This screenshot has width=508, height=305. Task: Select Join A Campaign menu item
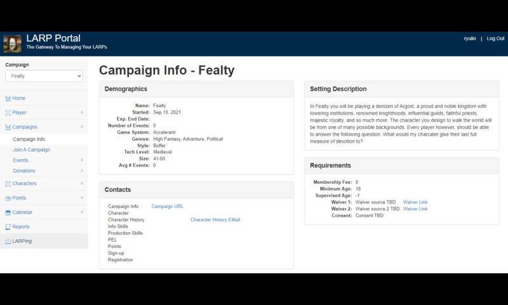coord(31,150)
